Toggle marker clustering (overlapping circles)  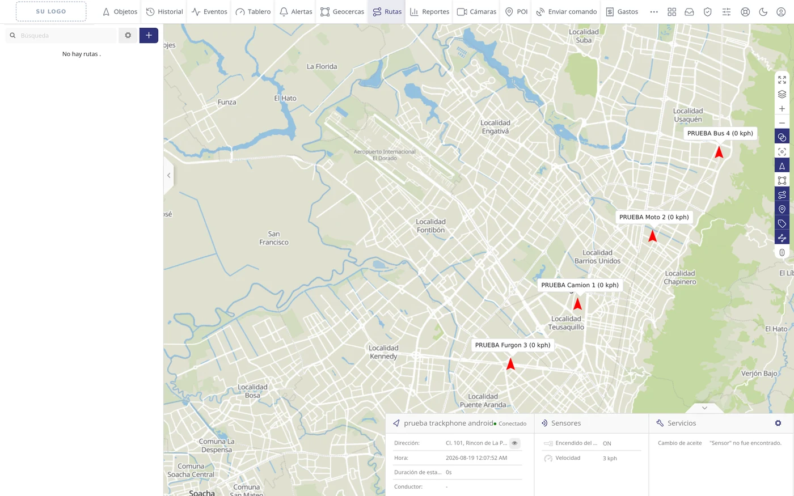pos(782,137)
